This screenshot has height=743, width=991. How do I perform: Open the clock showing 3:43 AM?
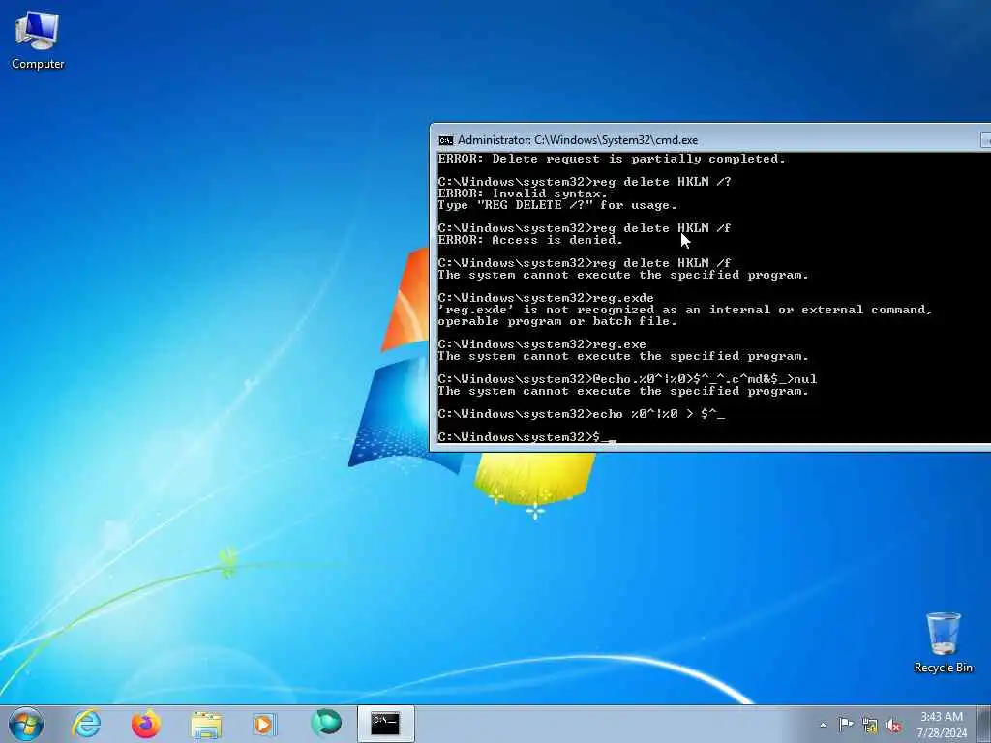tap(942, 725)
